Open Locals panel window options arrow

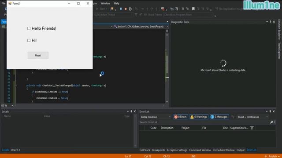(x=128, y=111)
